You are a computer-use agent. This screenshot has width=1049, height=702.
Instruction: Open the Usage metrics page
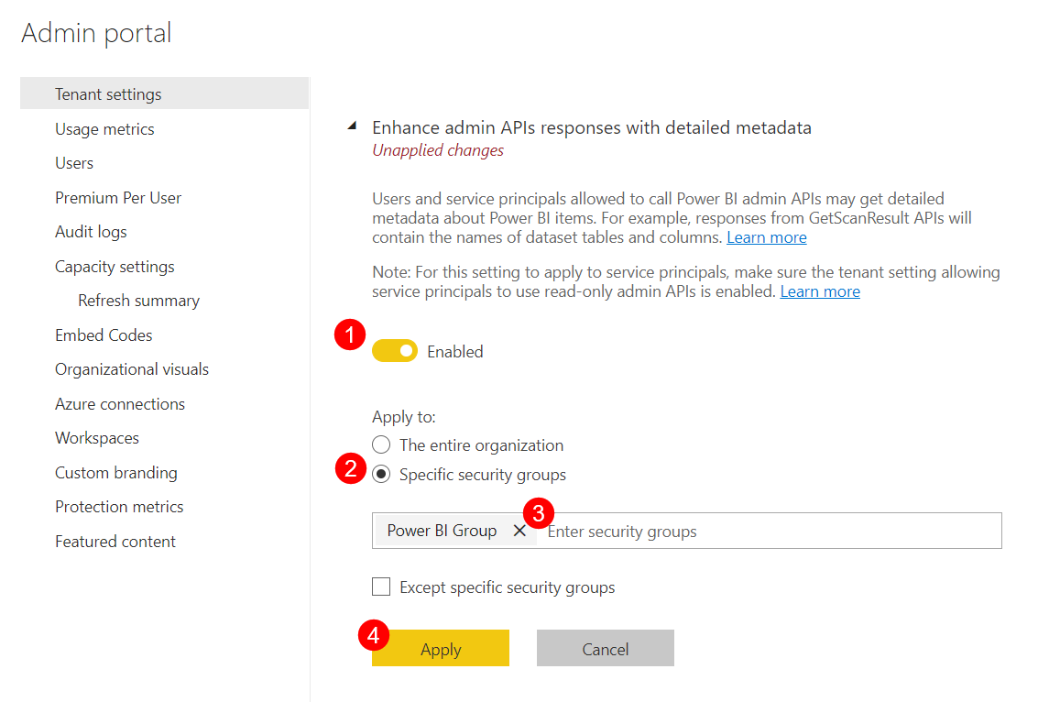click(x=104, y=128)
